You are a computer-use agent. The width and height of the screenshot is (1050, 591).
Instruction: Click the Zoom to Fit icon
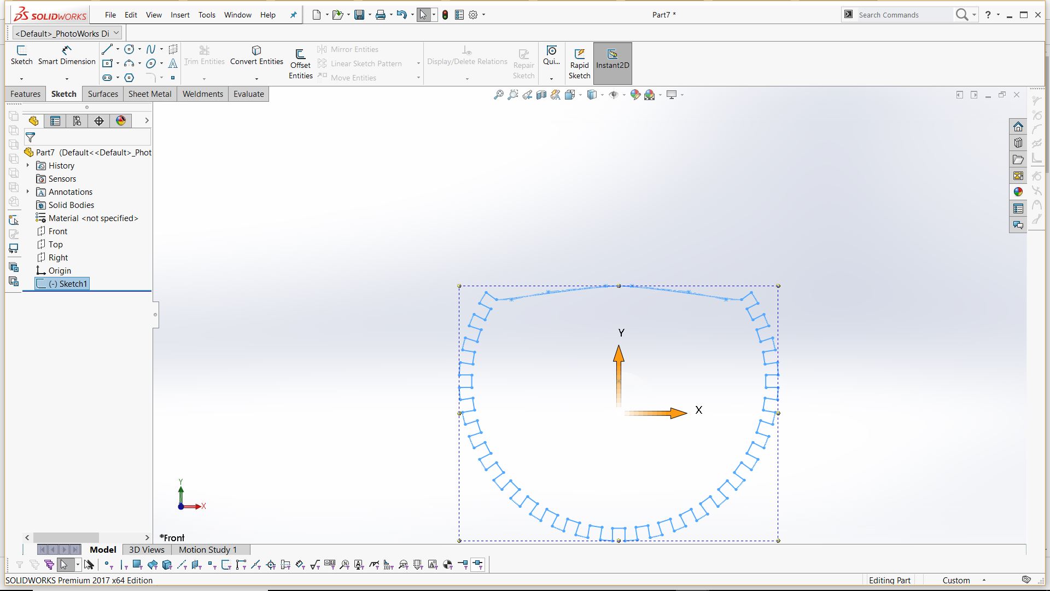point(498,95)
